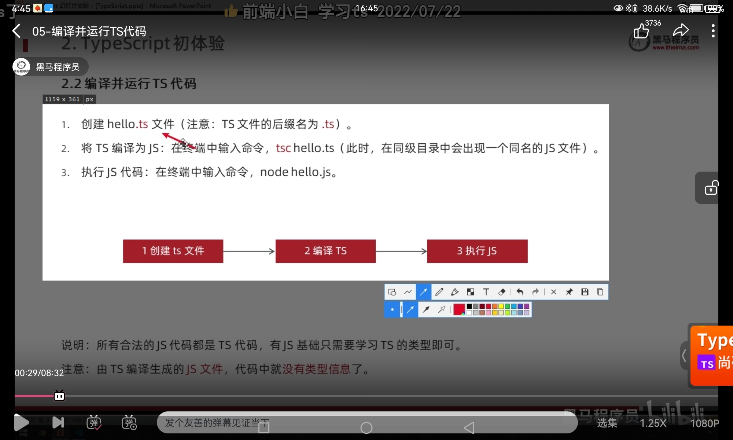Viewport: 733px width, 440px height.
Task: Open the 1080P quality selector
Action: tap(704, 423)
